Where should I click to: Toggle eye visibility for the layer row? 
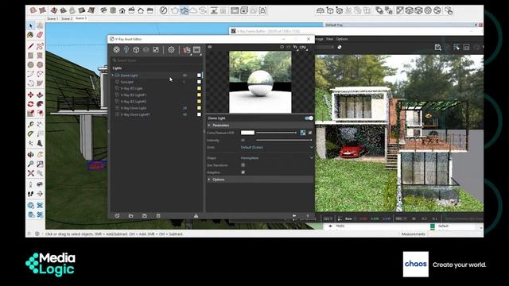point(331,226)
